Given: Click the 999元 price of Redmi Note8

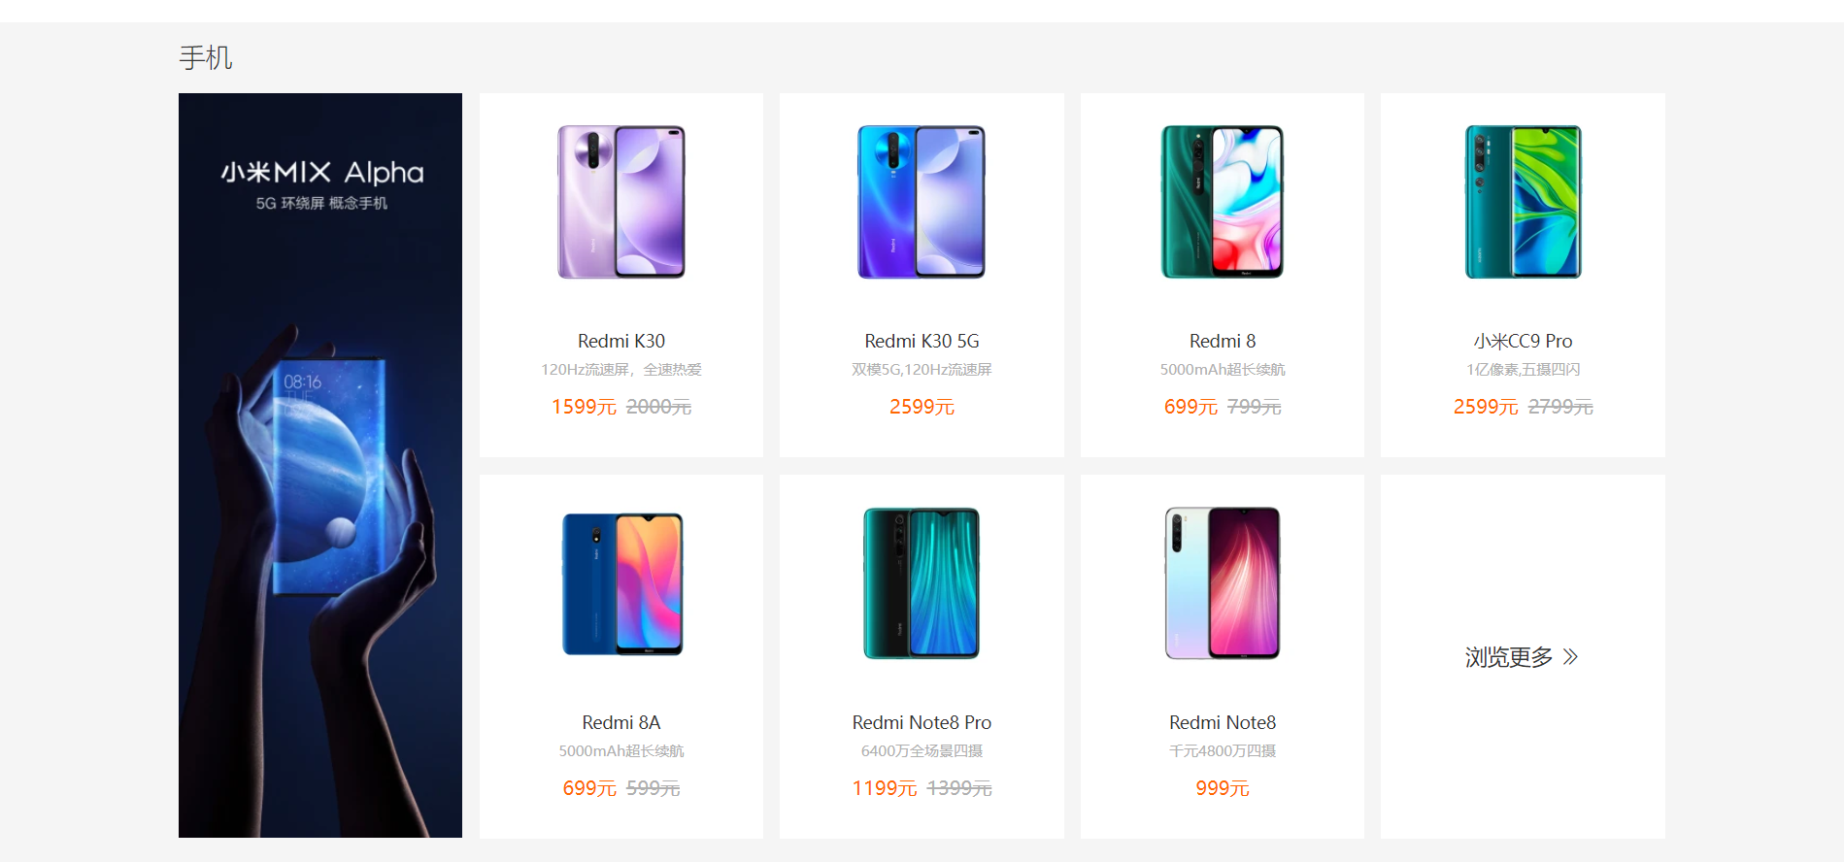Looking at the screenshot, I should point(1223,788).
